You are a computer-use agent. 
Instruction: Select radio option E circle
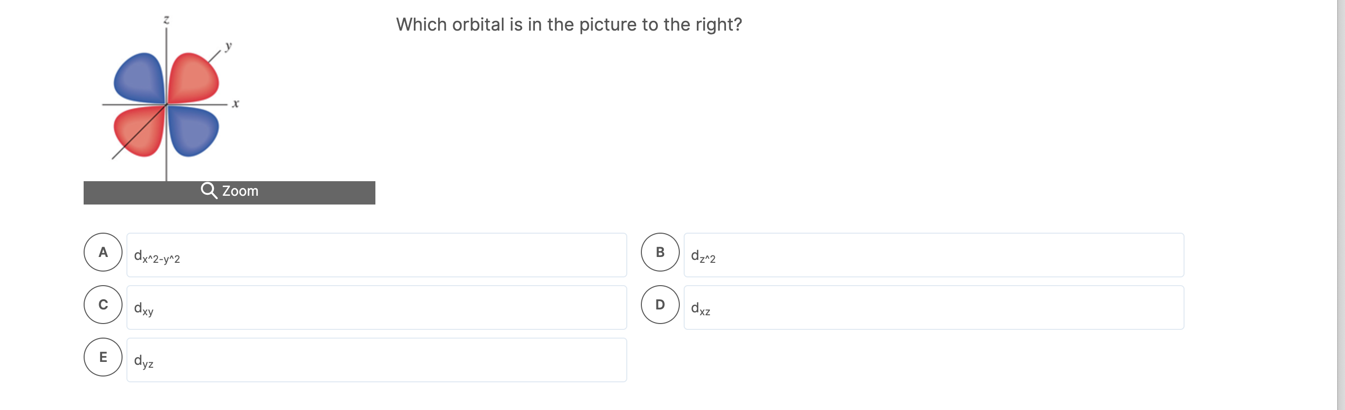pos(103,358)
